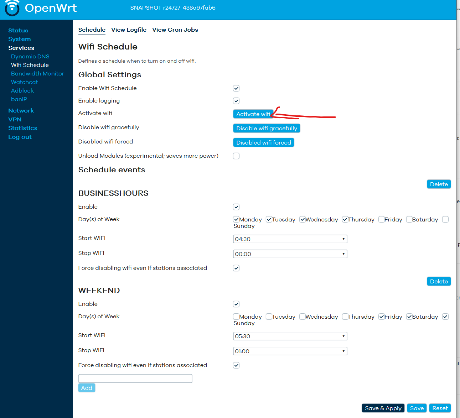
Task: Check Monday in WEEKEND schedule
Action: [x=236, y=317]
